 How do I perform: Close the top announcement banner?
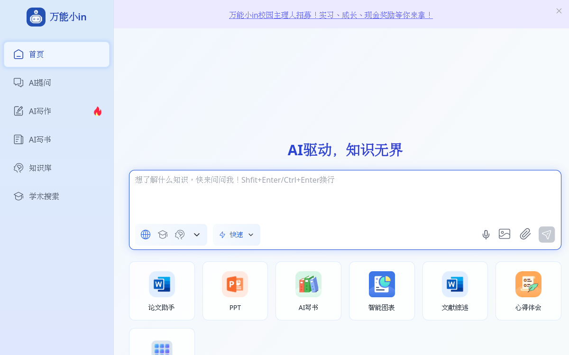pos(559,11)
